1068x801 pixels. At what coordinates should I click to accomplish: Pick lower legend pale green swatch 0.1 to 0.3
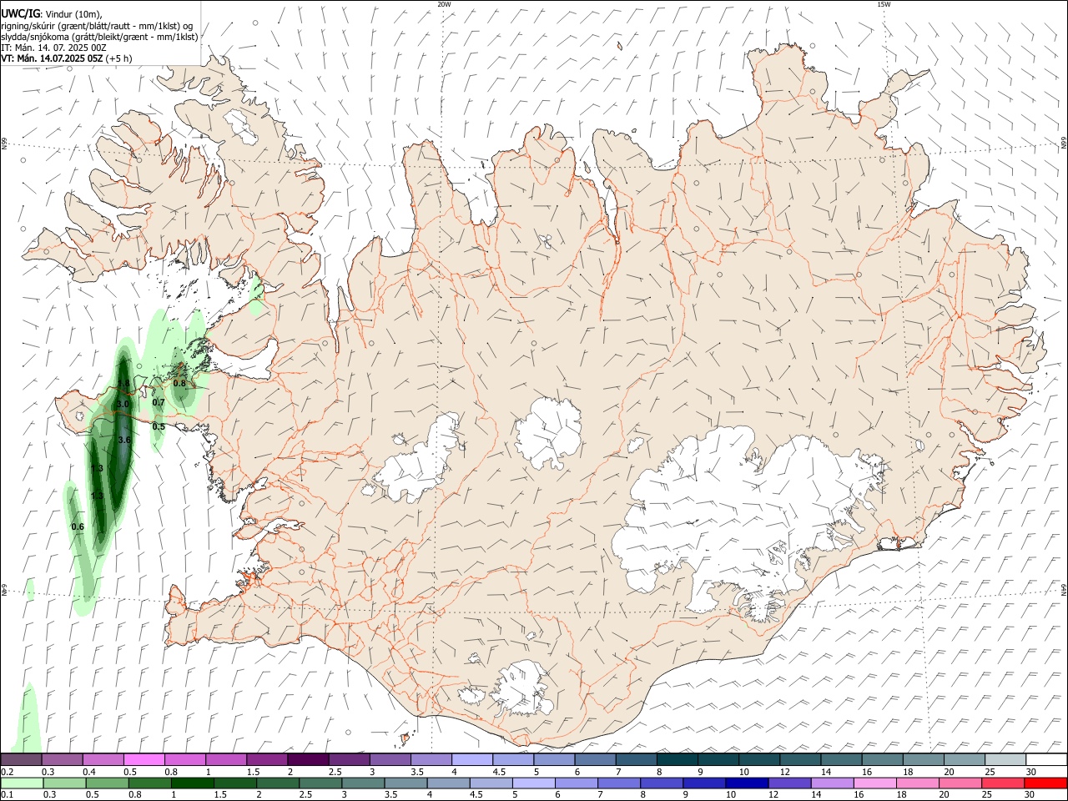22,783
